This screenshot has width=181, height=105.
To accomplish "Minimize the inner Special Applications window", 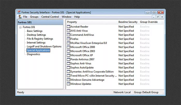I will point(154,17).
